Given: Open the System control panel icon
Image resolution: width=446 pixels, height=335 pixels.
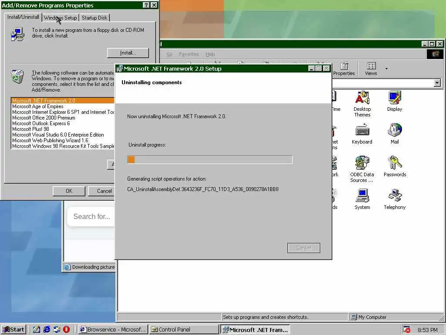Looking at the screenshot, I should pyautogui.click(x=362, y=199).
